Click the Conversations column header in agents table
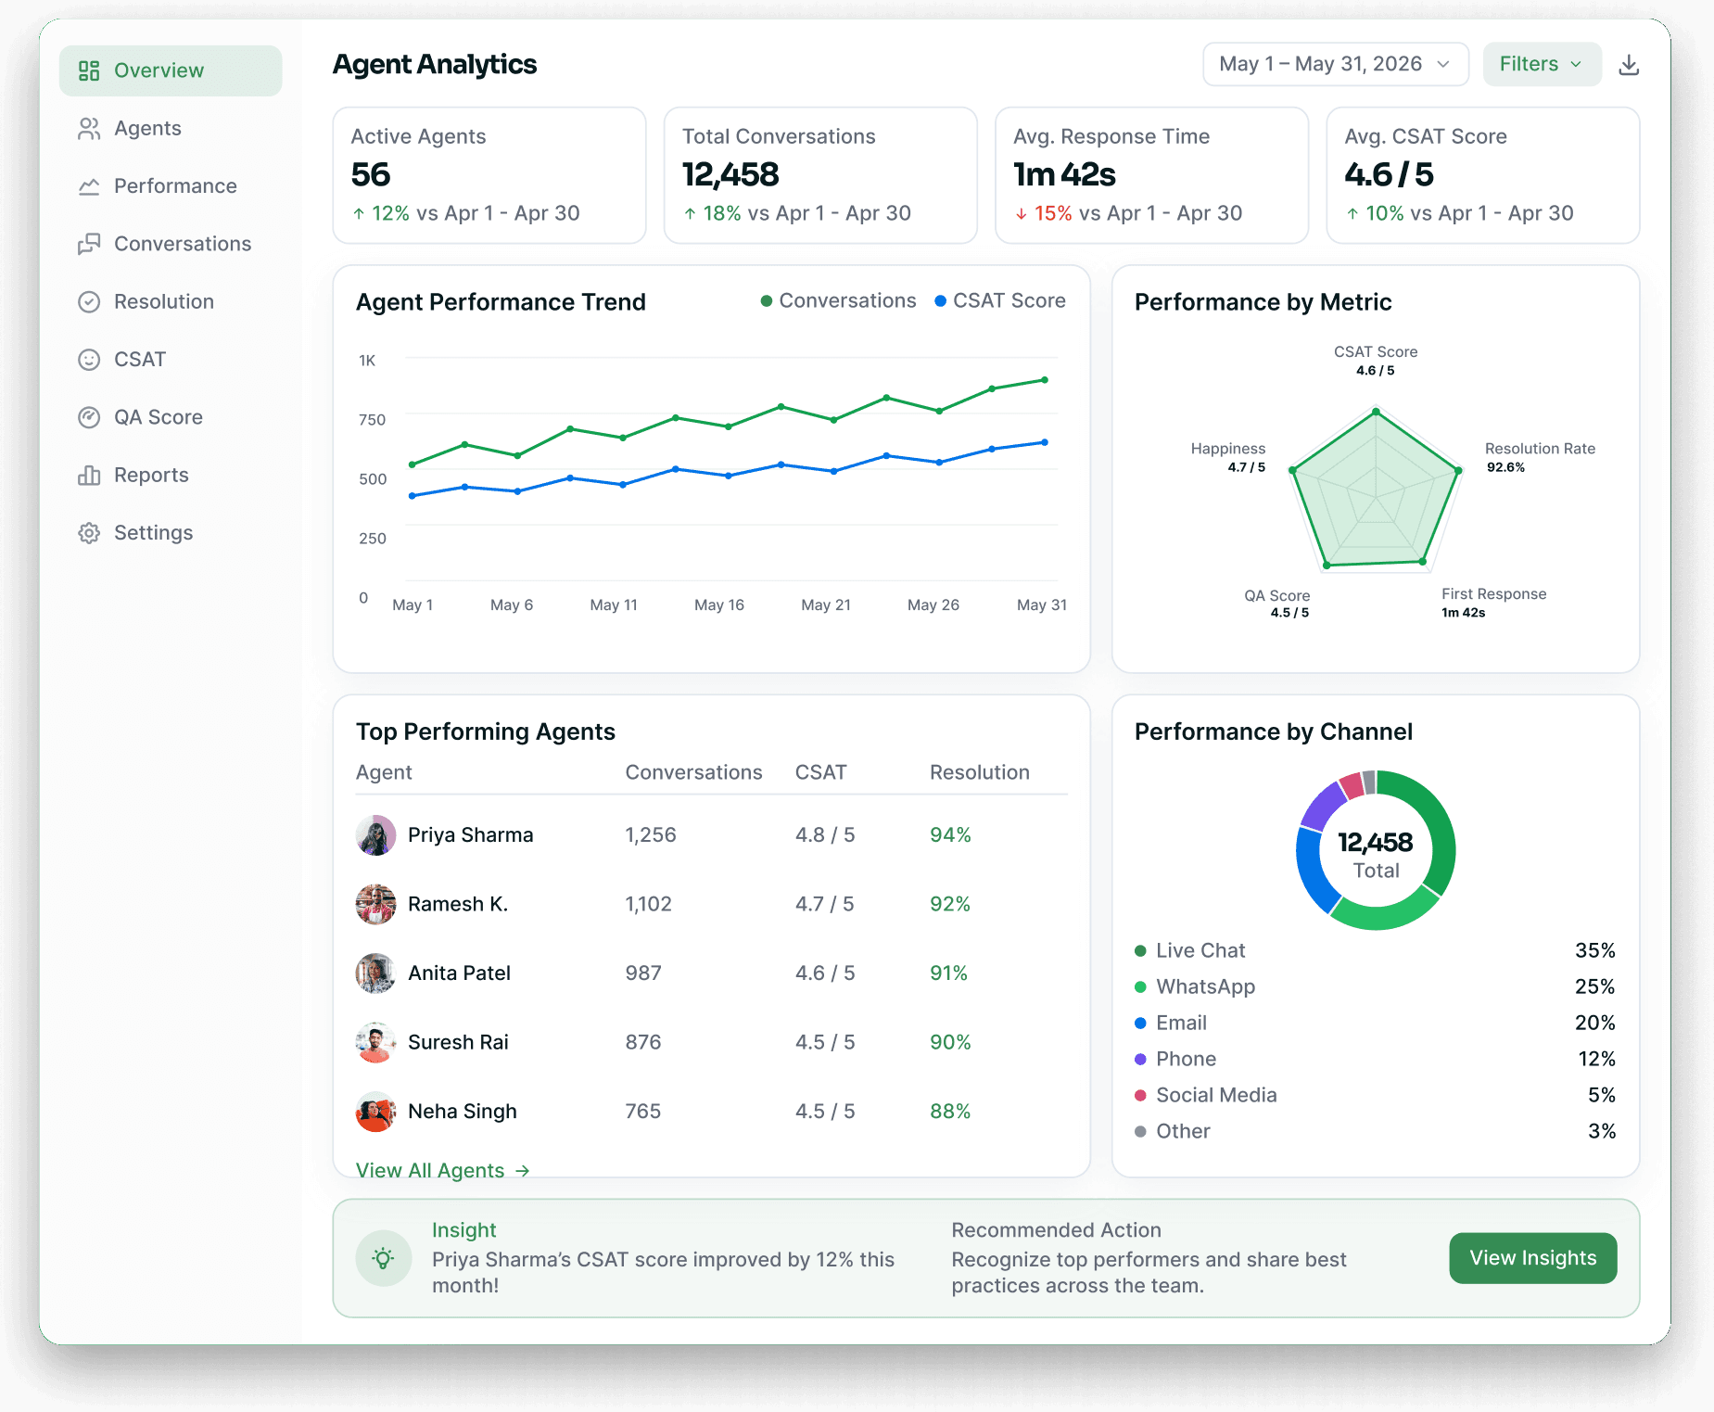This screenshot has width=1714, height=1412. (x=693, y=772)
